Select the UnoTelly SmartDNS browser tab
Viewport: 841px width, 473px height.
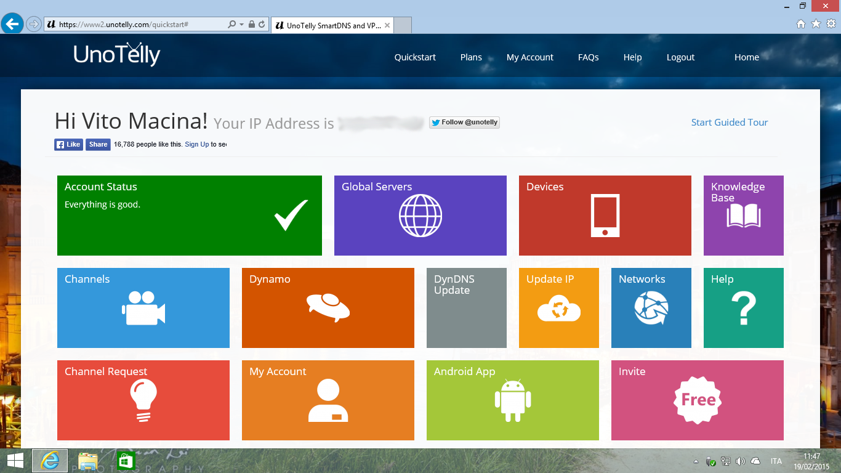point(331,25)
